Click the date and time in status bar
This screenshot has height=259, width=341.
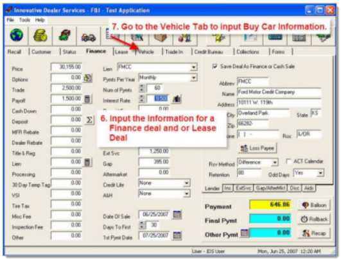(289, 251)
